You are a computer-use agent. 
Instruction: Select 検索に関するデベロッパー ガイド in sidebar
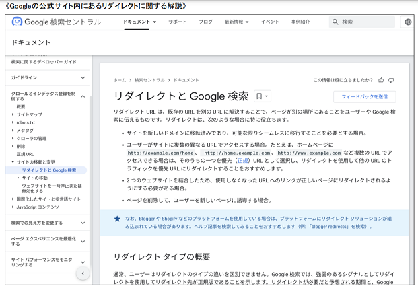(44, 62)
